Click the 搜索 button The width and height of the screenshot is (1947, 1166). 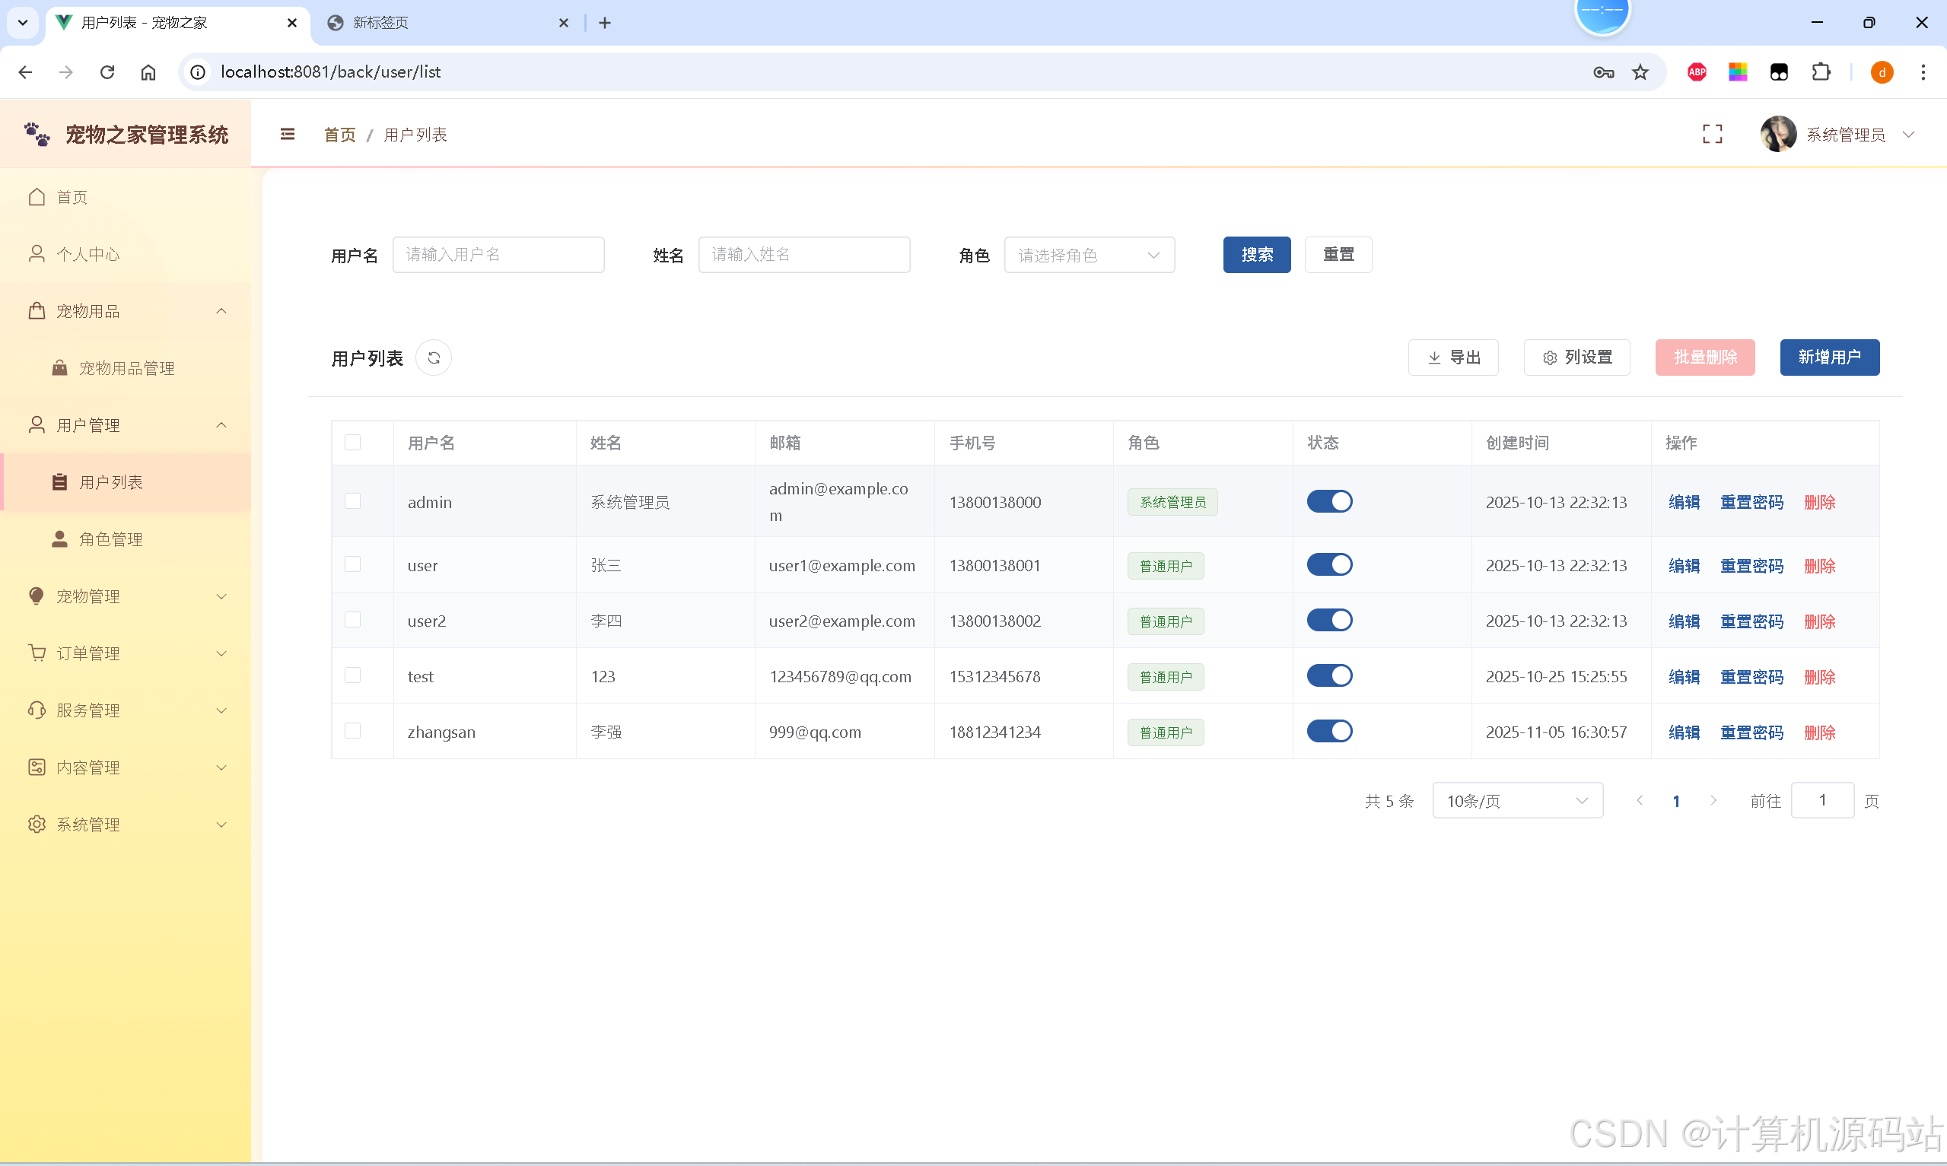point(1256,255)
